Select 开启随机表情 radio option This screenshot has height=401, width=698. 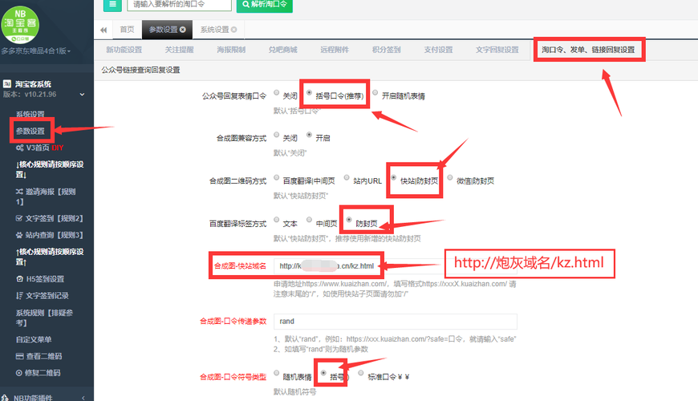click(x=375, y=92)
